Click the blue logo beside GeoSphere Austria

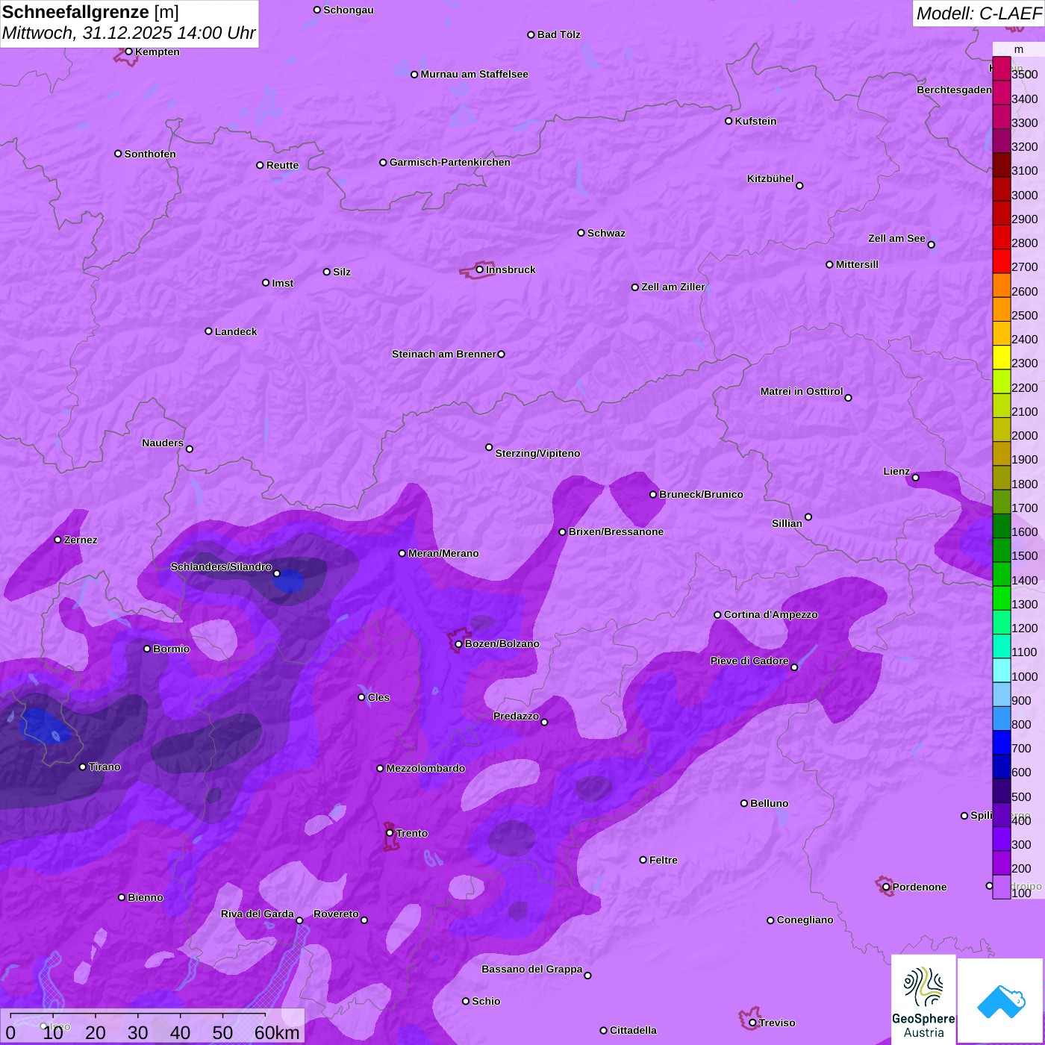1001,1002
